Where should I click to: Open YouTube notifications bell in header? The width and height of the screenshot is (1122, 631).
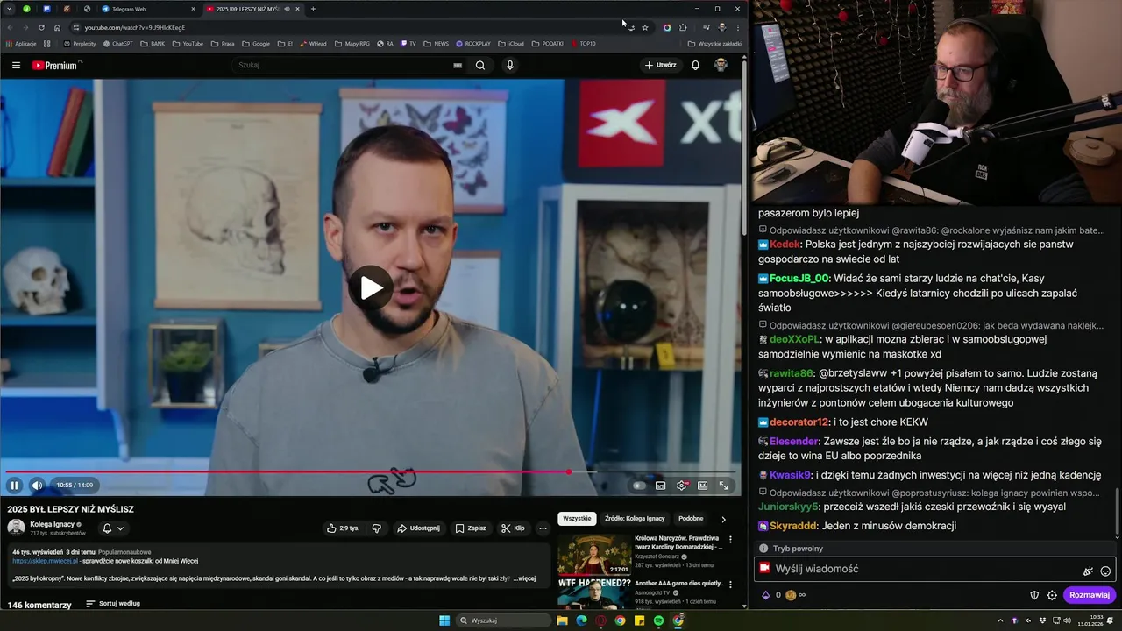pos(695,65)
